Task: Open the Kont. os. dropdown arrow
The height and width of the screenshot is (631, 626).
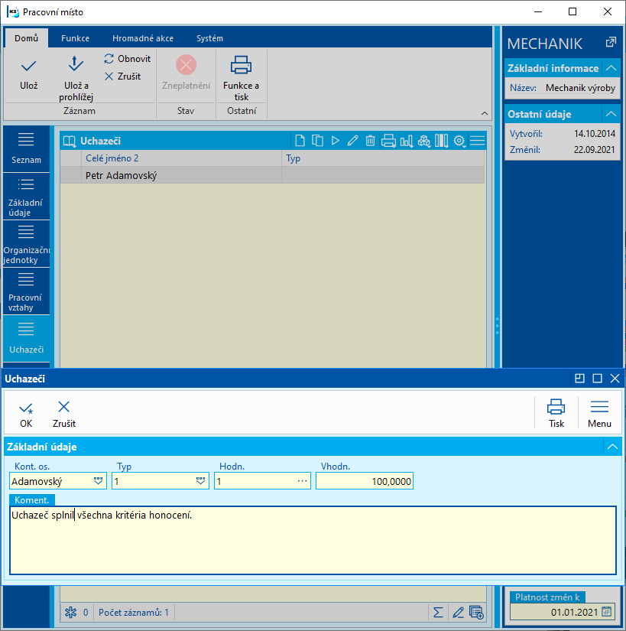Action: click(98, 481)
